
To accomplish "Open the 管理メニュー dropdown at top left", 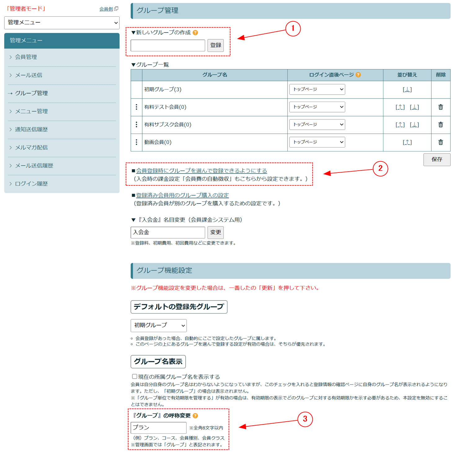I will 62,23.
